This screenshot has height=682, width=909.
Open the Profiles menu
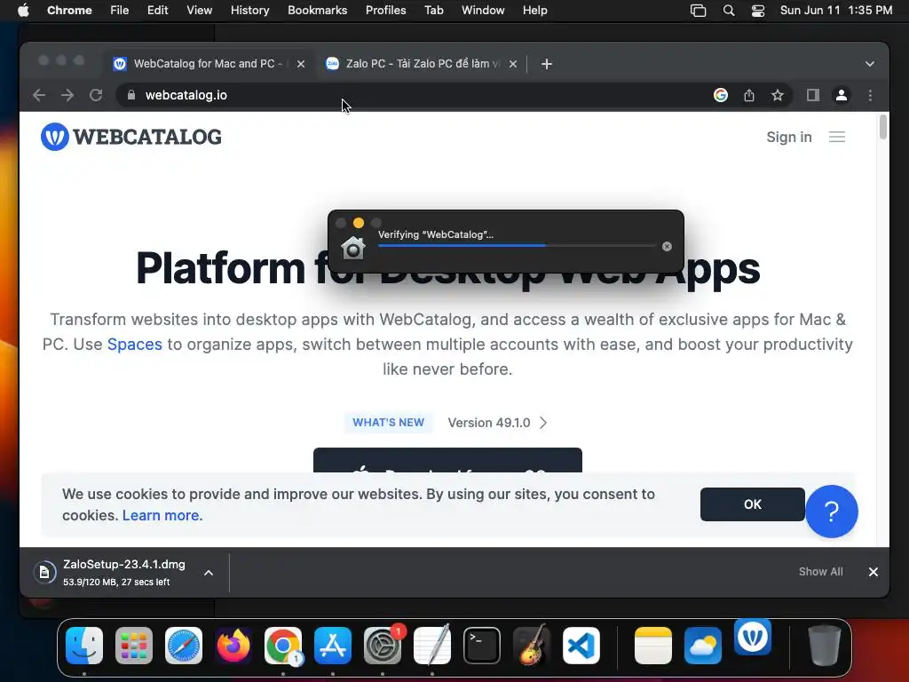coord(385,11)
